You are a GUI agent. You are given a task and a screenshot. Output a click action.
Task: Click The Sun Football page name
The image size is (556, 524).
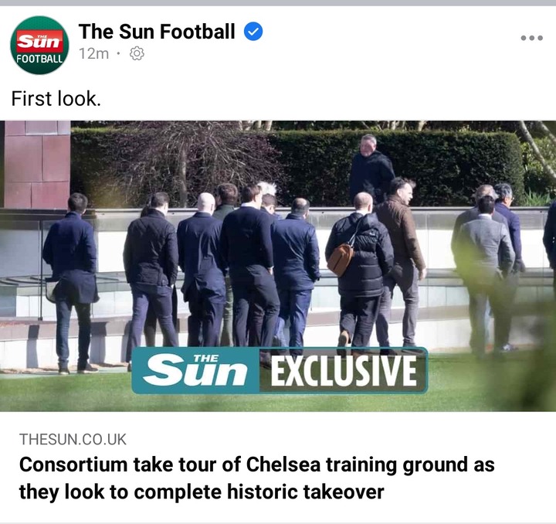(157, 31)
